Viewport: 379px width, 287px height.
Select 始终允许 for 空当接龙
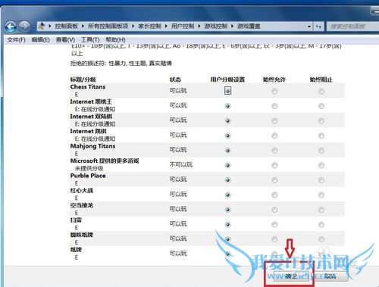point(274,210)
